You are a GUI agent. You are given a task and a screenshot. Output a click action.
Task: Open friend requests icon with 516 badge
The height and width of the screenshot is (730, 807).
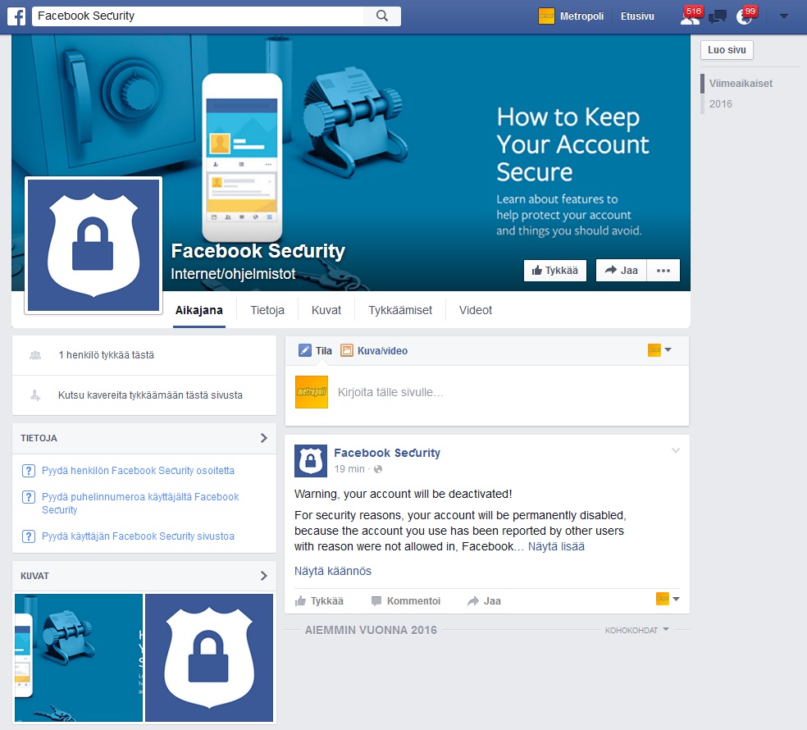pyautogui.click(x=691, y=16)
